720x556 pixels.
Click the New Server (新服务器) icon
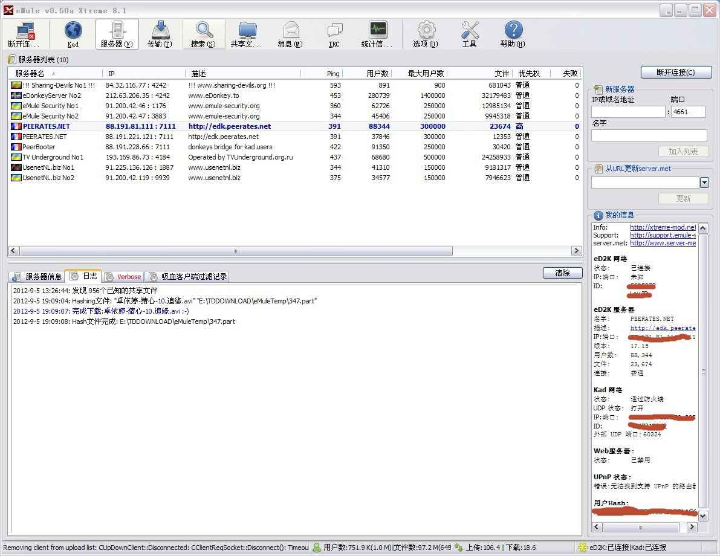pos(598,89)
